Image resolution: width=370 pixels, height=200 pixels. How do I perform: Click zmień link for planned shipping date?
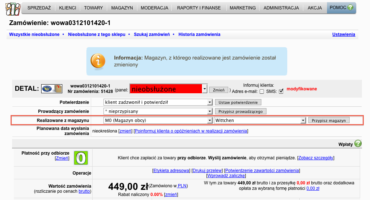pos(125,131)
